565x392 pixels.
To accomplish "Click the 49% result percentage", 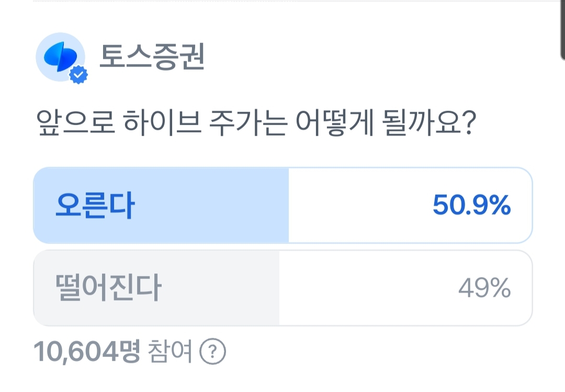I will [x=484, y=288].
